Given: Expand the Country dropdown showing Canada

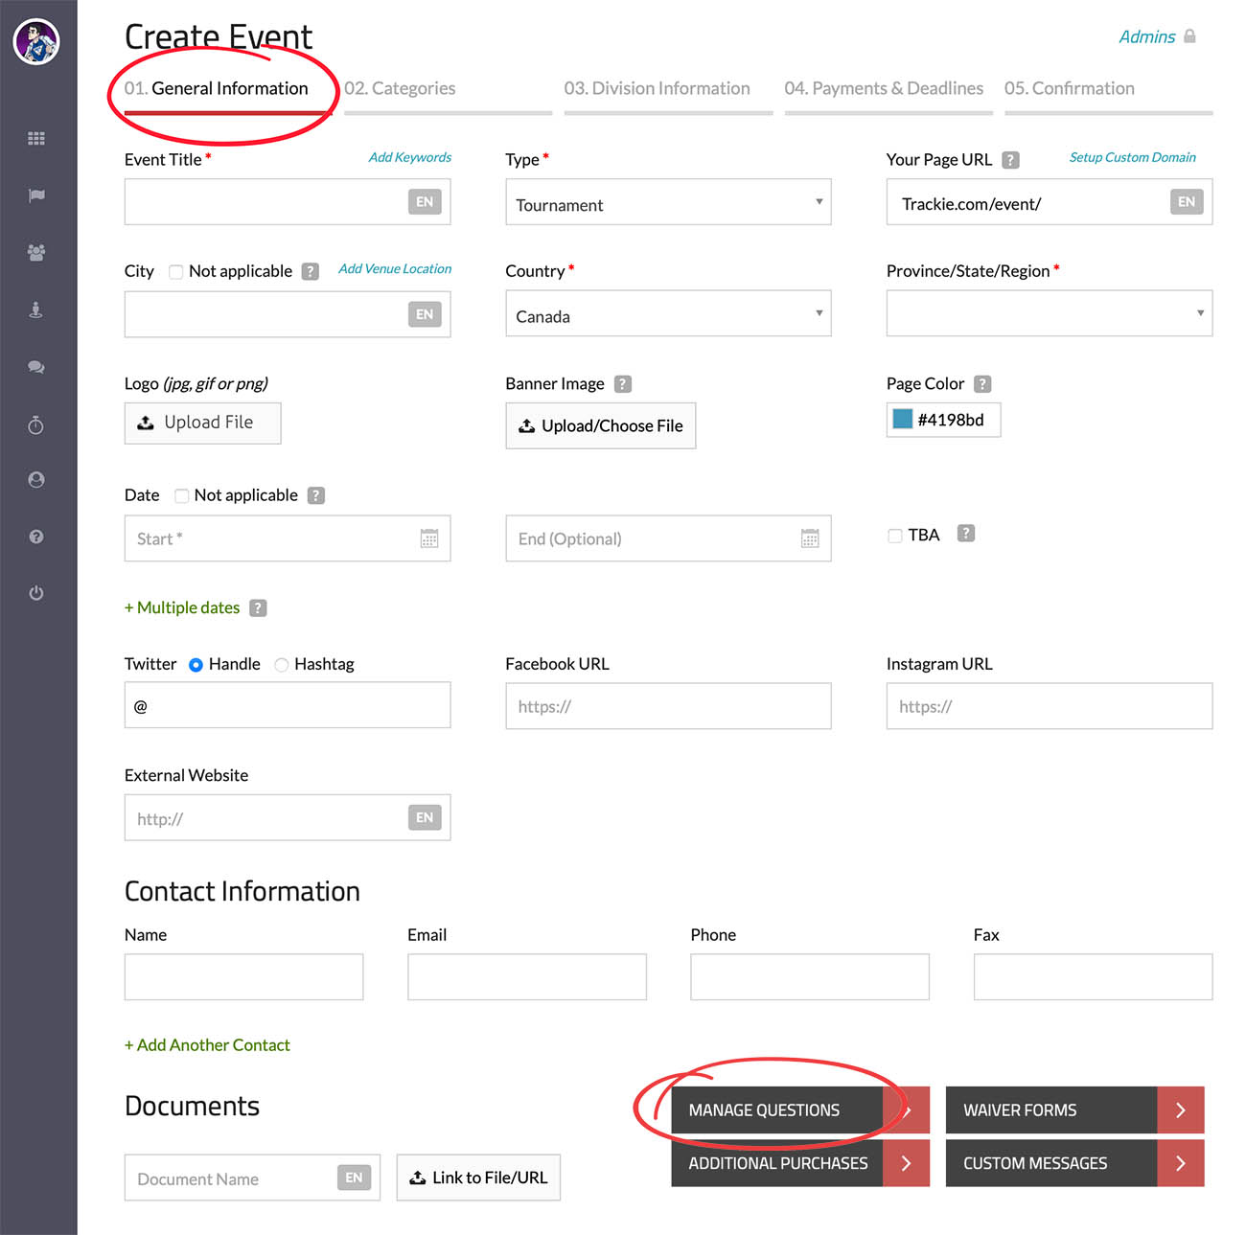Looking at the screenshot, I should [668, 314].
